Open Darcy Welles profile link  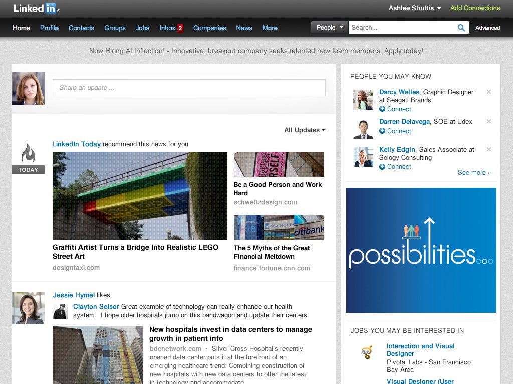click(x=399, y=92)
